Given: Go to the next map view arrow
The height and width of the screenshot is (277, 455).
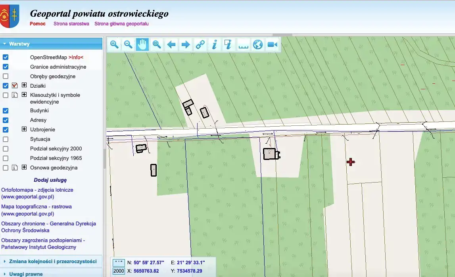Looking at the screenshot, I should click(x=185, y=44).
